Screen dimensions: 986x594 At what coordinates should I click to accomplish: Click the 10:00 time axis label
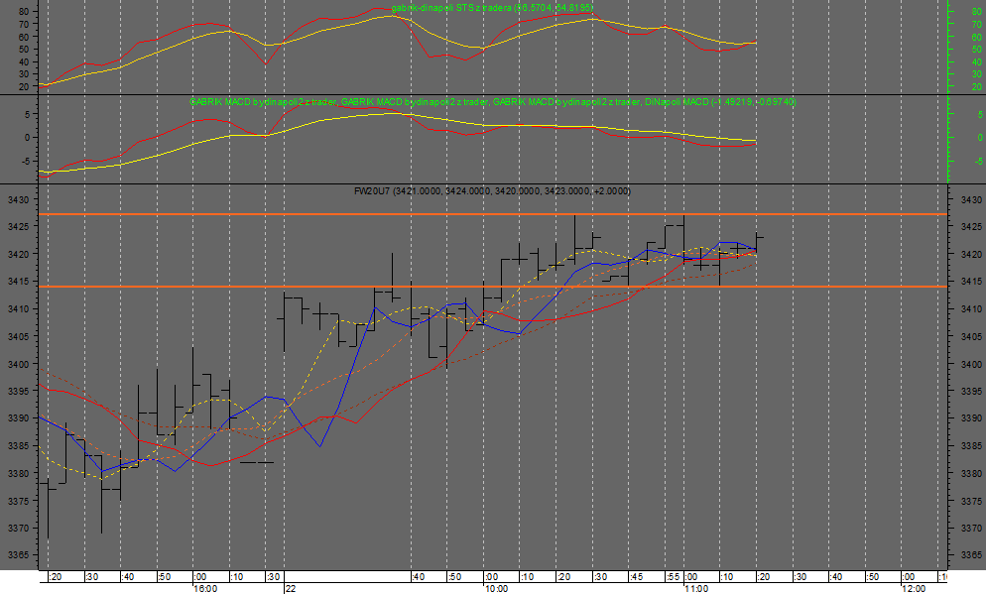(496, 588)
